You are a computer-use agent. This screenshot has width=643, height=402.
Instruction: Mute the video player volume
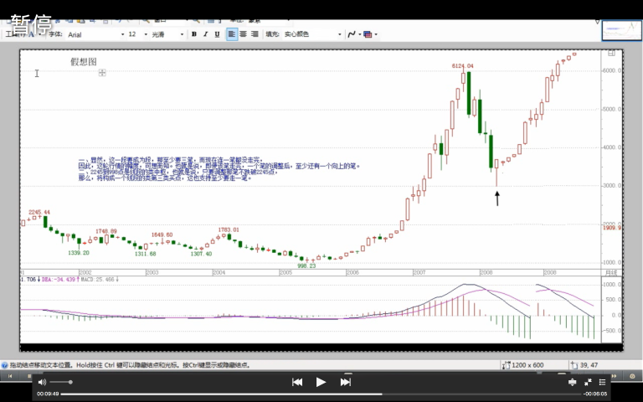(x=42, y=382)
